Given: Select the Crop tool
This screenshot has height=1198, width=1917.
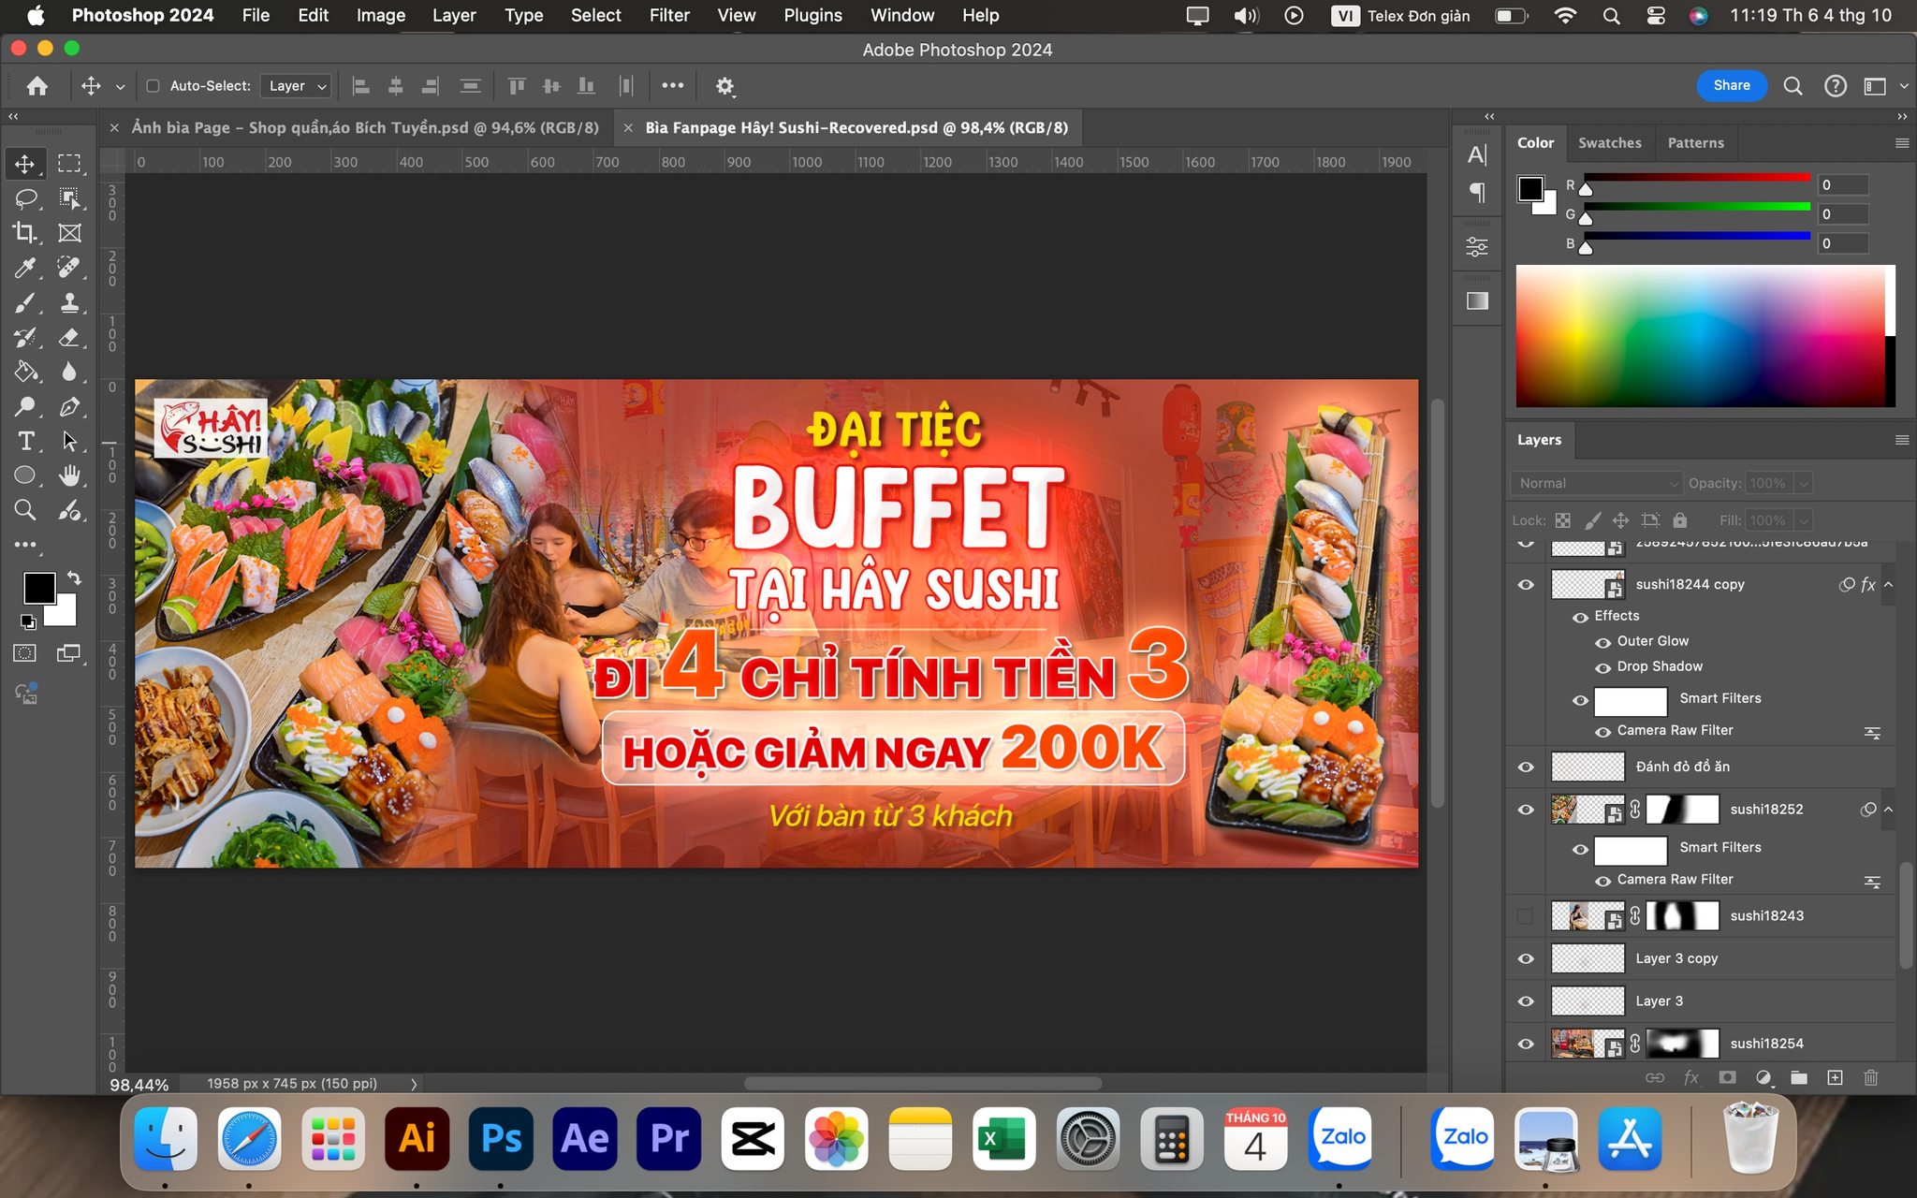Looking at the screenshot, I should [x=25, y=232].
